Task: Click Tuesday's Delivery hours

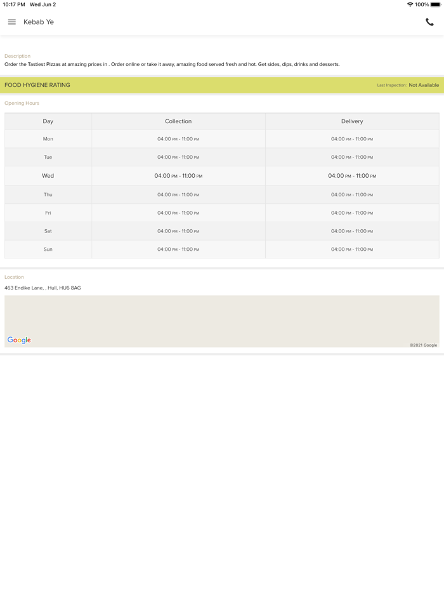Action: coord(352,157)
